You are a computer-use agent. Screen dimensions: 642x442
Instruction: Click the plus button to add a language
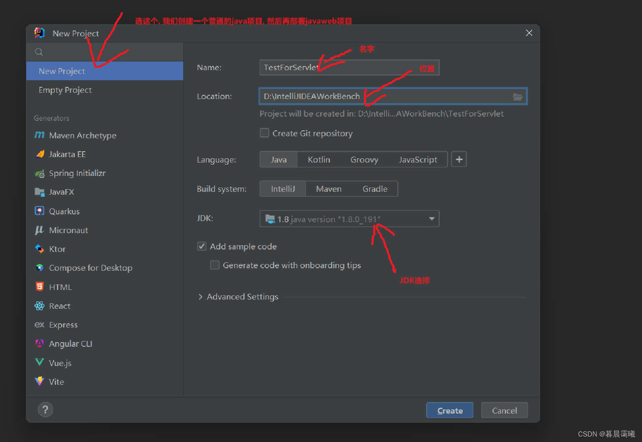click(x=459, y=159)
